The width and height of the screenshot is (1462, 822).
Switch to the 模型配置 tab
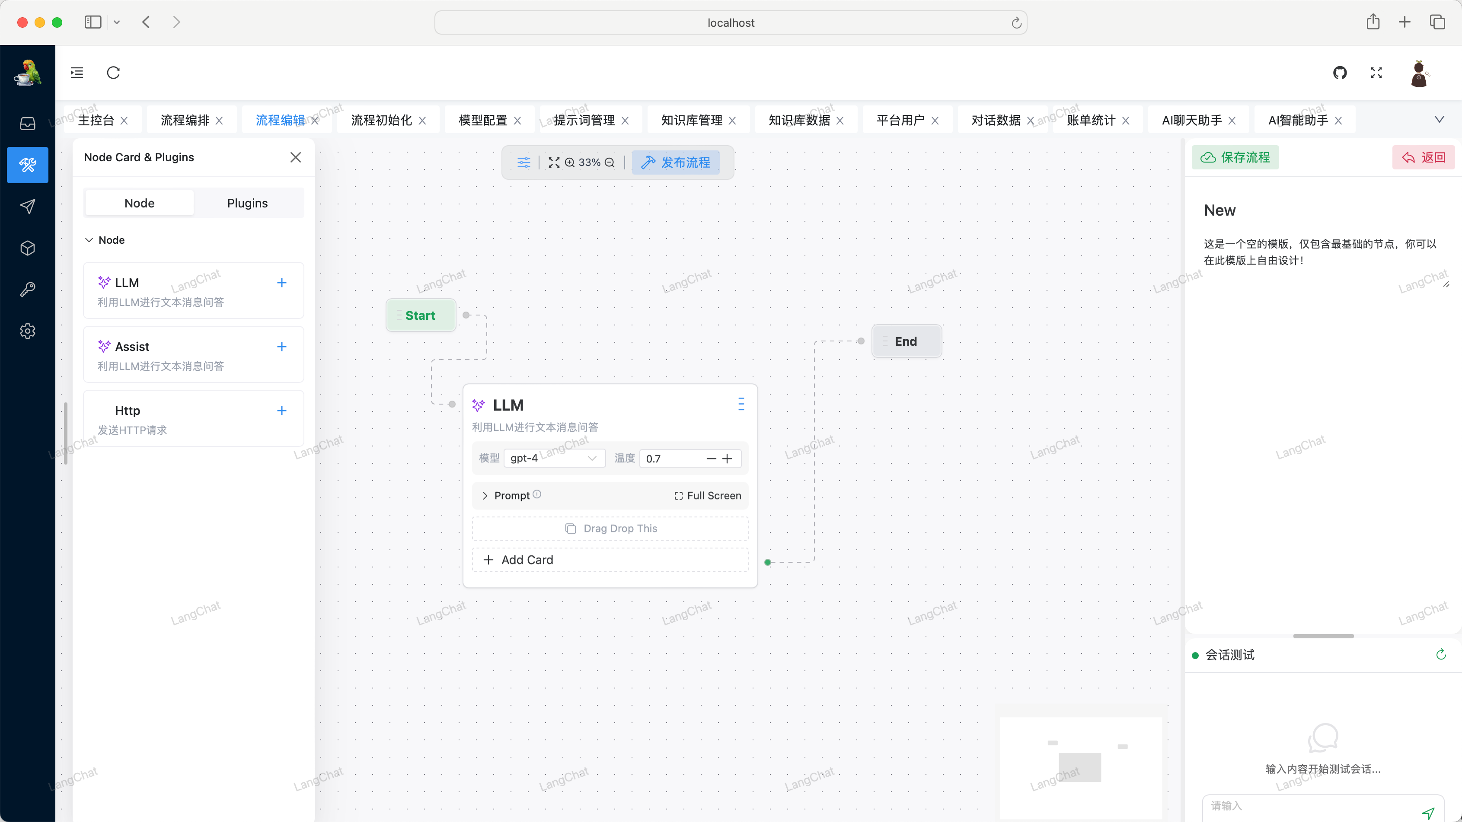482,120
